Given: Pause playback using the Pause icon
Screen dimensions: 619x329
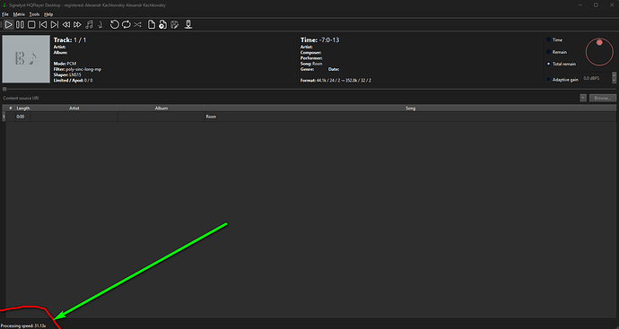Looking at the screenshot, I should 20,25.
